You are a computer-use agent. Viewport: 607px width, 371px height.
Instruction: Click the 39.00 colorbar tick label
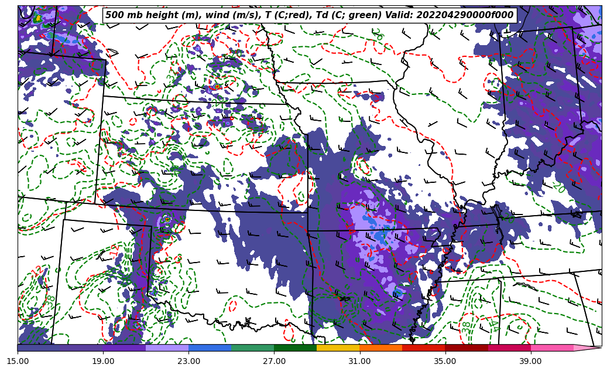click(x=530, y=361)
